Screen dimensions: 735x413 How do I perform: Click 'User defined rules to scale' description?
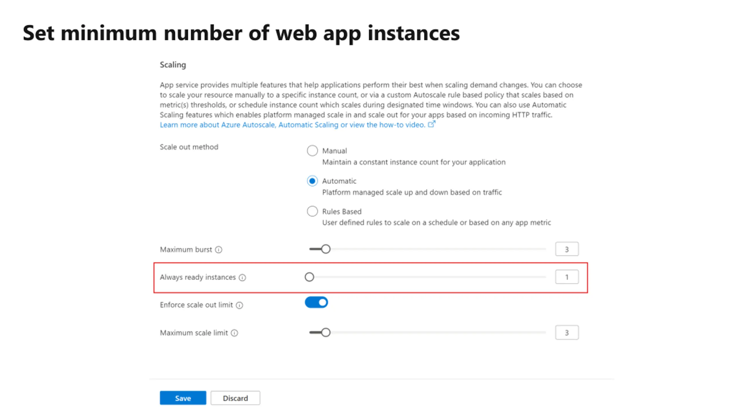(436, 223)
